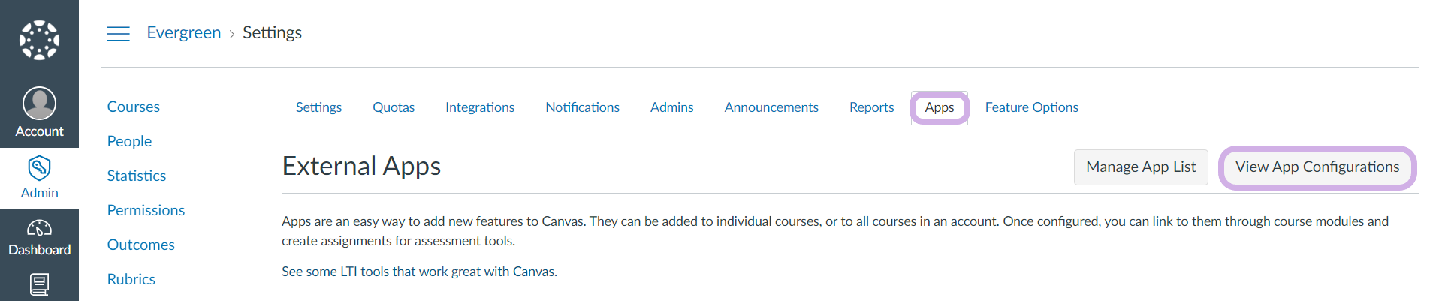Navigate to Outcomes in the sidebar
The width and height of the screenshot is (1442, 301).
point(140,245)
